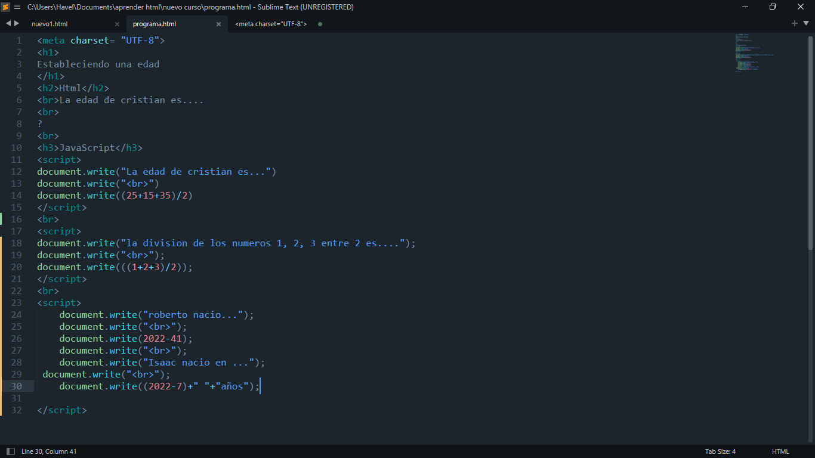Click gutter line number 1

click(19, 41)
